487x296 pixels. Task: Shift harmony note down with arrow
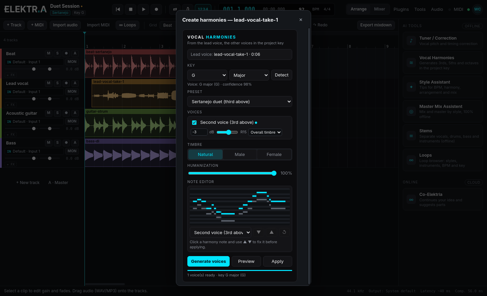(x=259, y=232)
